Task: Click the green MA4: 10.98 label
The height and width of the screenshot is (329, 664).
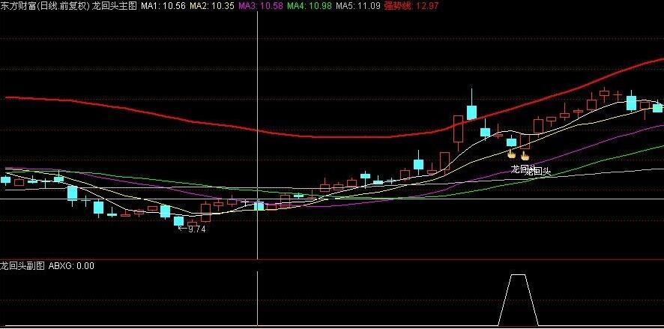Action: coord(310,5)
